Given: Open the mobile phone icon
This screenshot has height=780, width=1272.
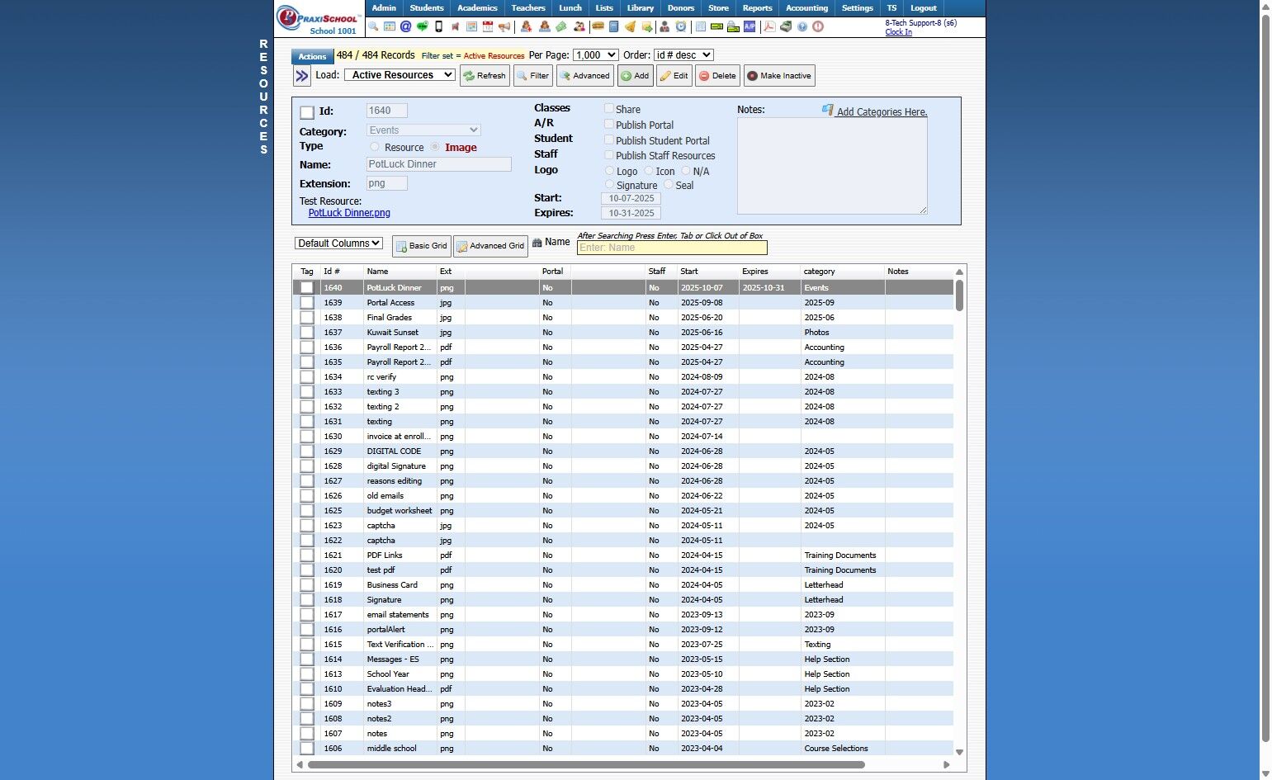Looking at the screenshot, I should pyautogui.click(x=438, y=26).
